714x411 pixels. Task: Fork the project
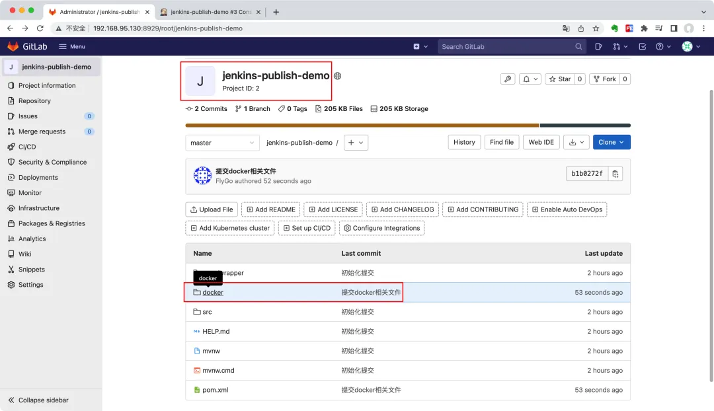tap(604, 79)
